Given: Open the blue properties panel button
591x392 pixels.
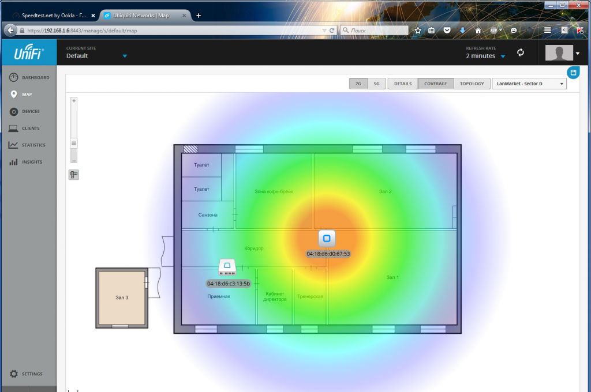Looking at the screenshot, I should [573, 73].
